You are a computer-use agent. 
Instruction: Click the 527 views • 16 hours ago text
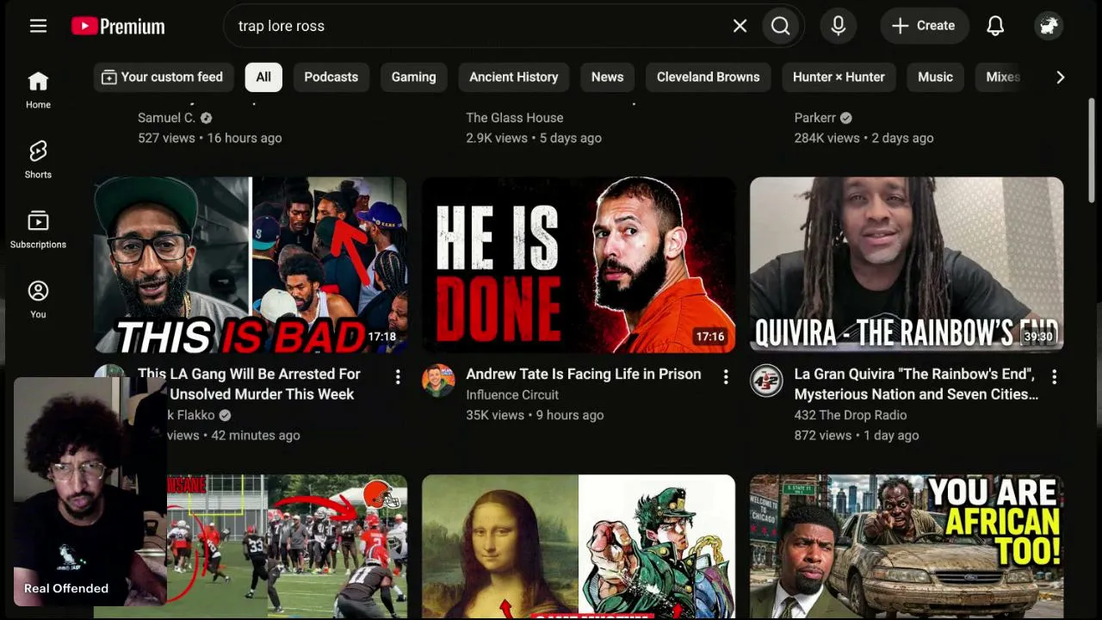(210, 138)
